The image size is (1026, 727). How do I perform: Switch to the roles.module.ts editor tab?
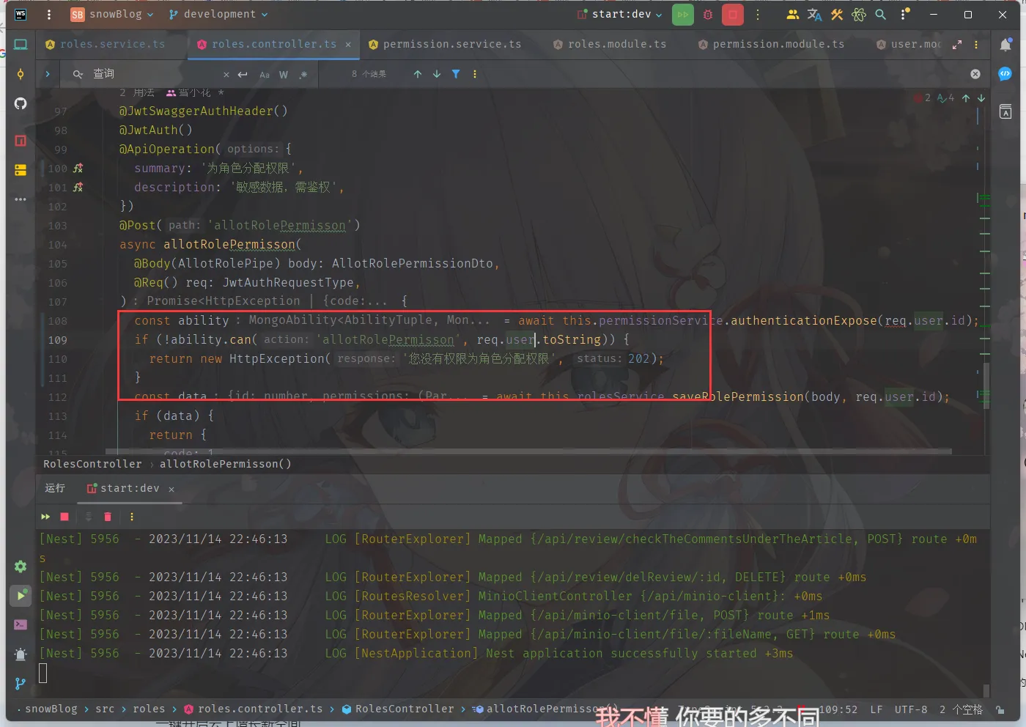pyautogui.click(x=616, y=45)
